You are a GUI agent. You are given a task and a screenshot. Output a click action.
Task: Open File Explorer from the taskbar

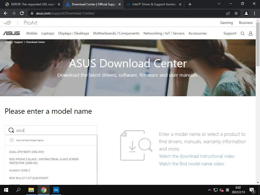(x=31, y=190)
